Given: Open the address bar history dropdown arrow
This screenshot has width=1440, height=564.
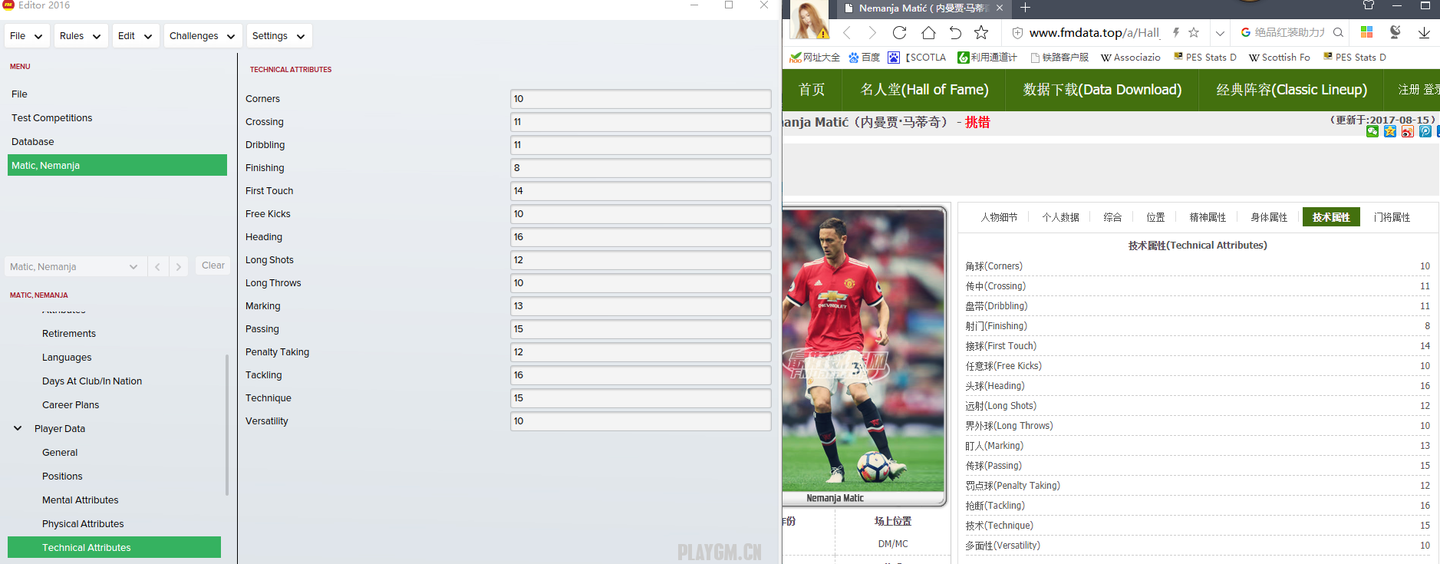Looking at the screenshot, I should tap(1220, 33).
